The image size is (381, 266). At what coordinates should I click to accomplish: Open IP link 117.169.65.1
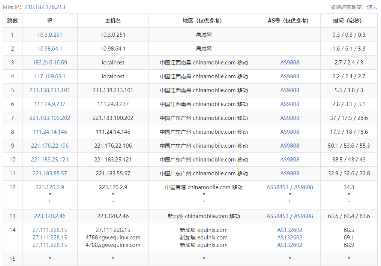coord(50,76)
